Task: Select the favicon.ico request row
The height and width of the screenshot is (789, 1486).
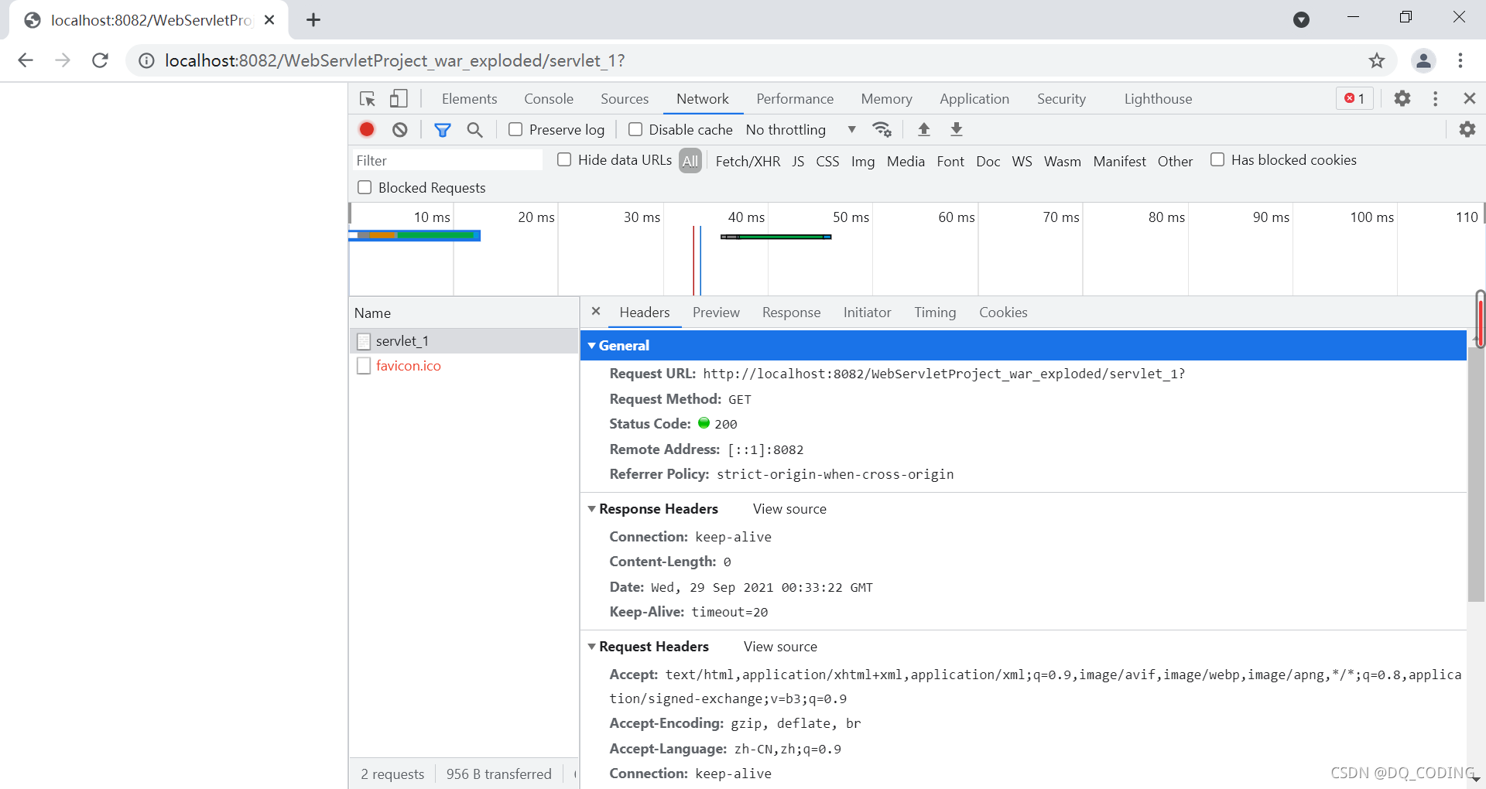Action: (464, 366)
